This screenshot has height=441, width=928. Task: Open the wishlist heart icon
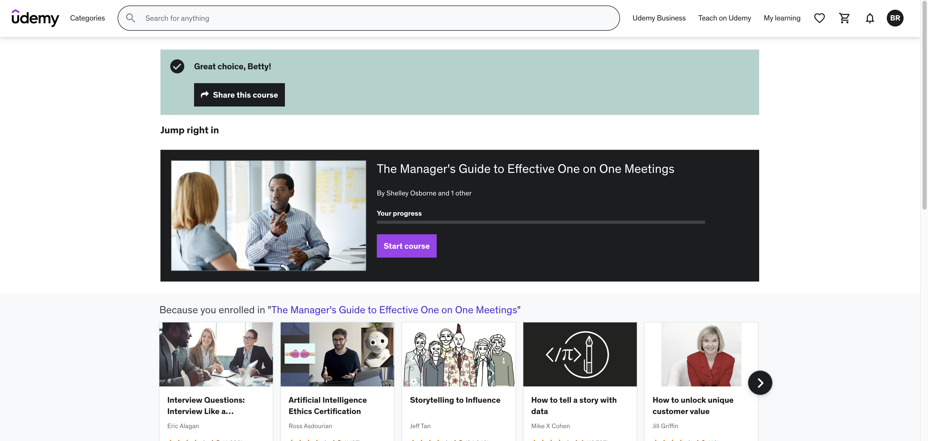[x=819, y=18]
